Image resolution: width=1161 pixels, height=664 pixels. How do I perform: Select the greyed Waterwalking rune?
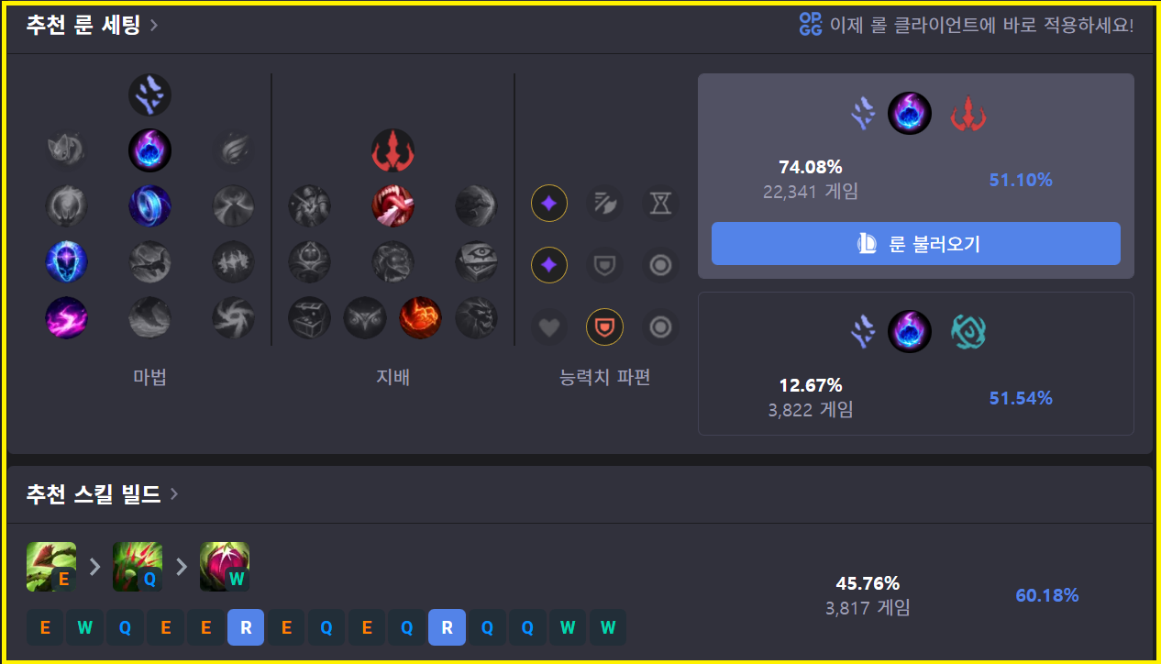[149, 317]
